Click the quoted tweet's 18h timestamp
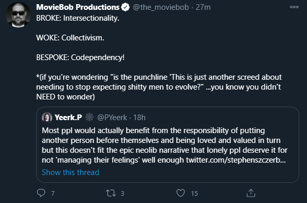The image size is (307, 203). [140, 118]
